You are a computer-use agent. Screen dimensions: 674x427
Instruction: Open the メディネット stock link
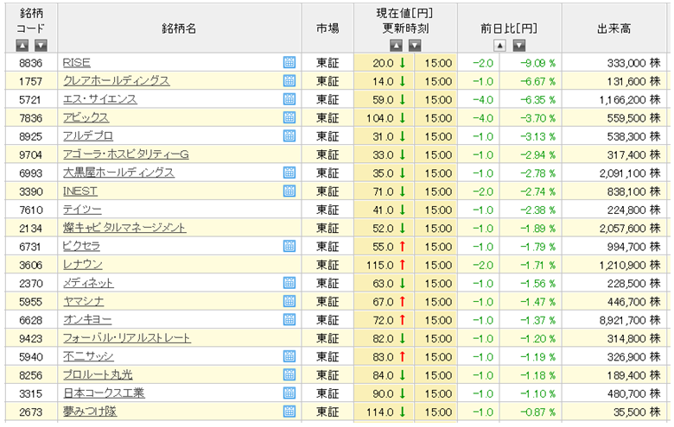(x=88, y=283)
